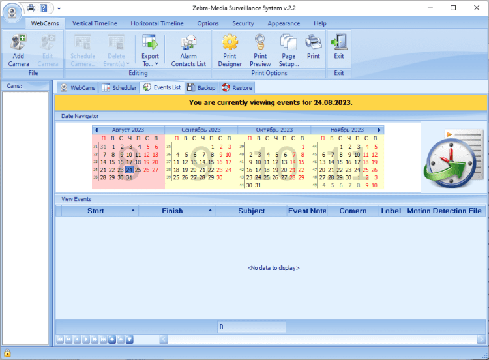Sort events by Finish column
489x360 pixels.
[177, 211]
